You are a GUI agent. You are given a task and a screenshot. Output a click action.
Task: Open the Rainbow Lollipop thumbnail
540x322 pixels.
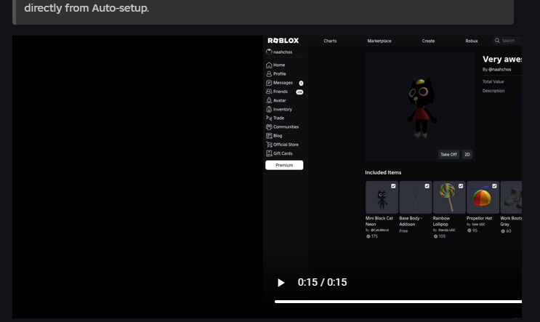point(449,198)
